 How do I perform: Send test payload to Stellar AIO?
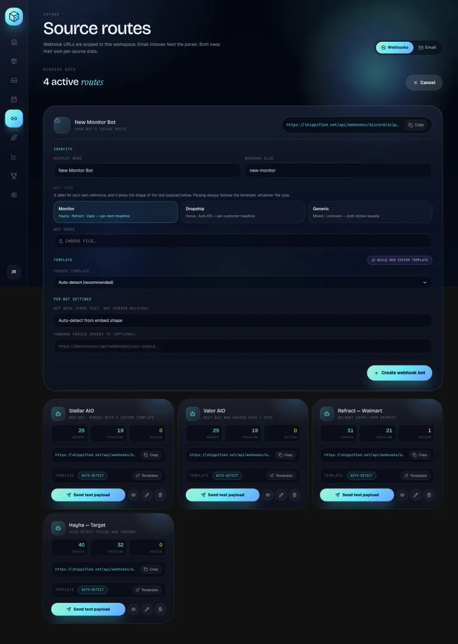(x=88, y=495)
